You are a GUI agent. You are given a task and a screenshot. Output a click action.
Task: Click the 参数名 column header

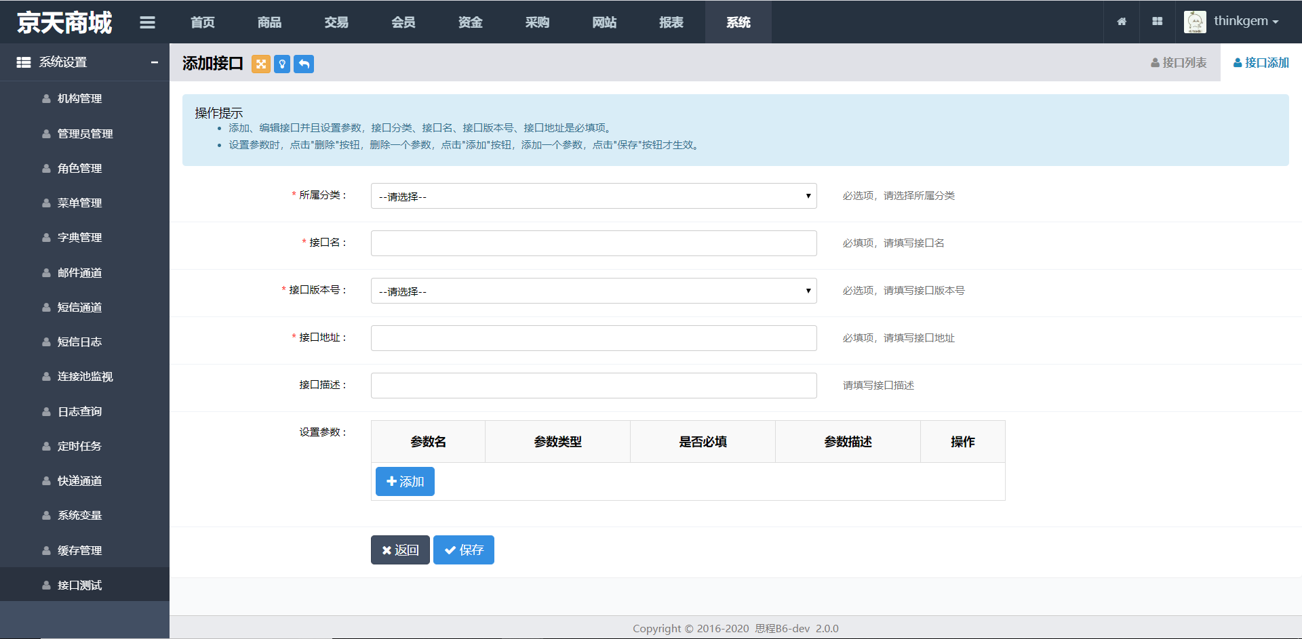coord(428,442)
